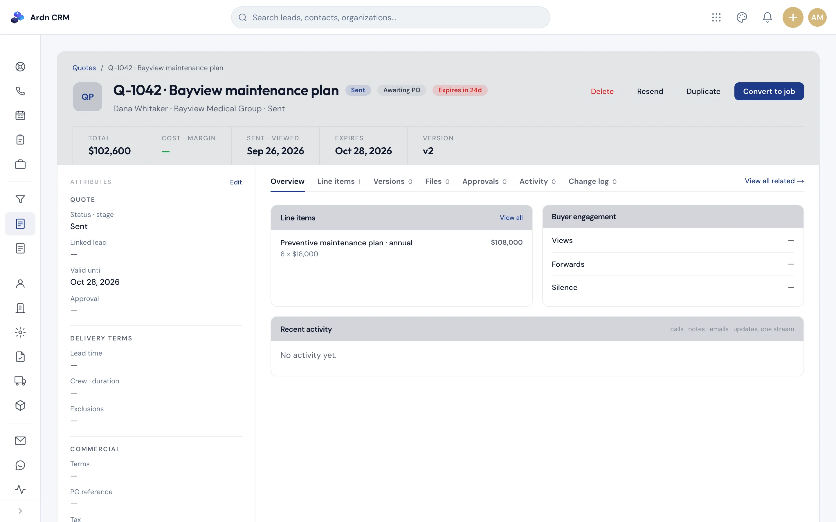The width and height of the screenshot is (836, 522).
Task: Open the file-check icon in sidebar
Action: [20, 357]
